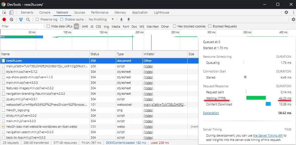Click the blue Content Download bar
Image resolution: width=296 pixels, height=145 pixels.
[x=268, y=104]
